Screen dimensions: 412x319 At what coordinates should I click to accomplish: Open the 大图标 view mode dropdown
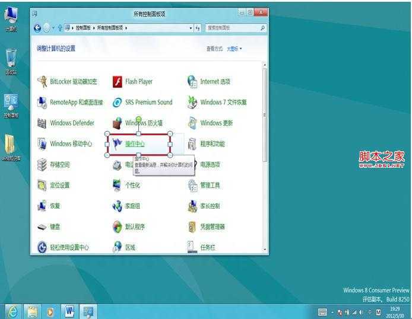[x=234, y=49]
